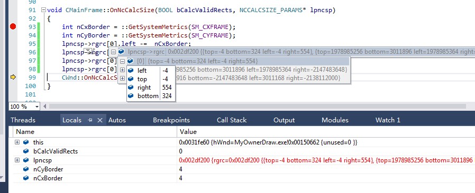Click the value 4 of nCxBorder
The image size is (475, 193).
click(x=181, y=178)
